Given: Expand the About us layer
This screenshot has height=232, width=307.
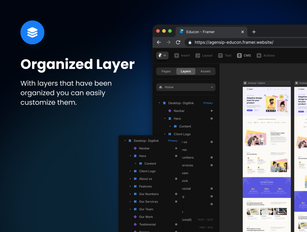Looking at the screenshot, I should point(130,179).
